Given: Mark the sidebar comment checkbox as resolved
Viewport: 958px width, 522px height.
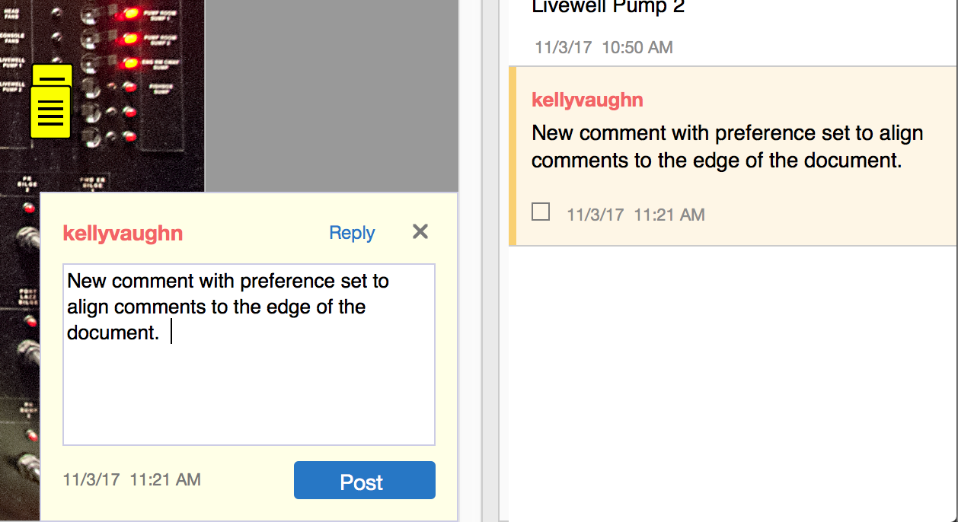Looking at the screenshot, I should click(x=541, y=212).
